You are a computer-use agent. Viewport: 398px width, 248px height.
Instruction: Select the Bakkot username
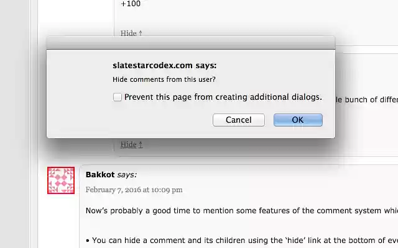click(x=100, y=175)
